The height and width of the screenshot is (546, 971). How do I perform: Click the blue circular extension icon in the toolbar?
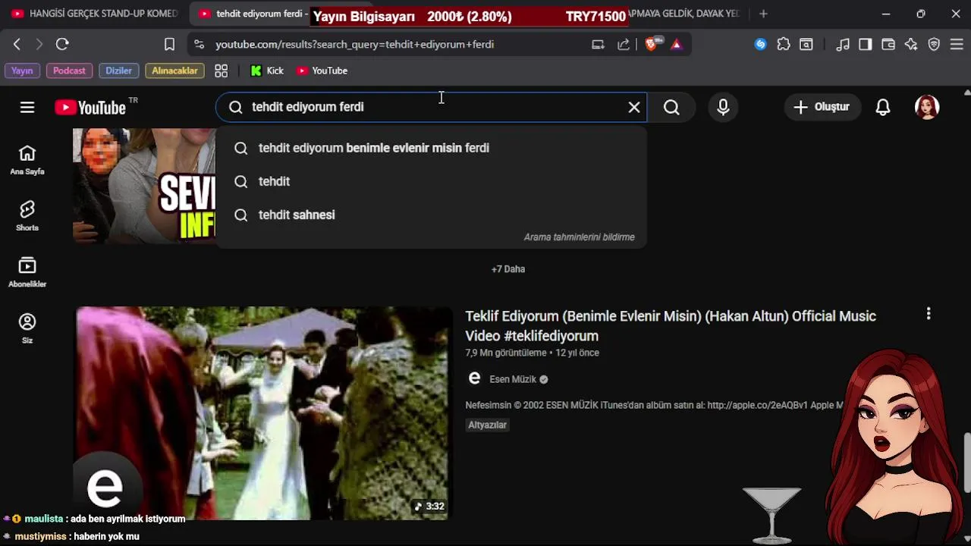coord(760,44)
